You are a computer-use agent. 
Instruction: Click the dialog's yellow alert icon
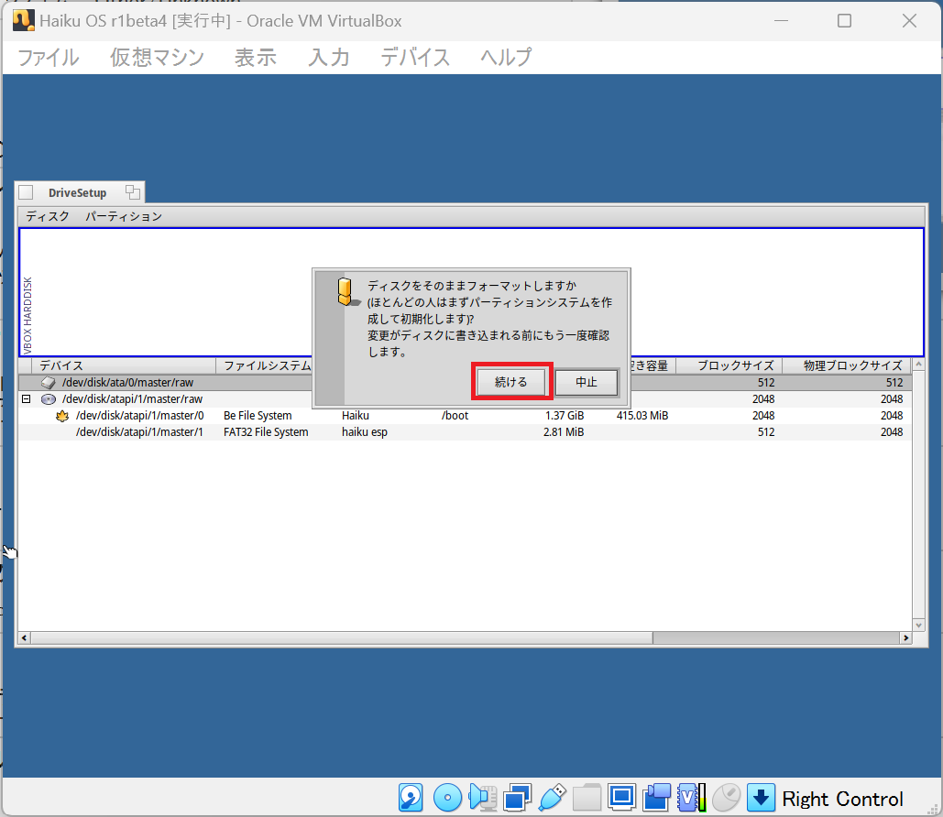coord(347,292)
